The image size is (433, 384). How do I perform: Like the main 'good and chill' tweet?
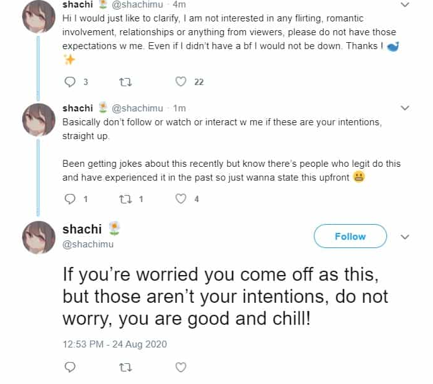pyautogui.click(x=181, y=366)
